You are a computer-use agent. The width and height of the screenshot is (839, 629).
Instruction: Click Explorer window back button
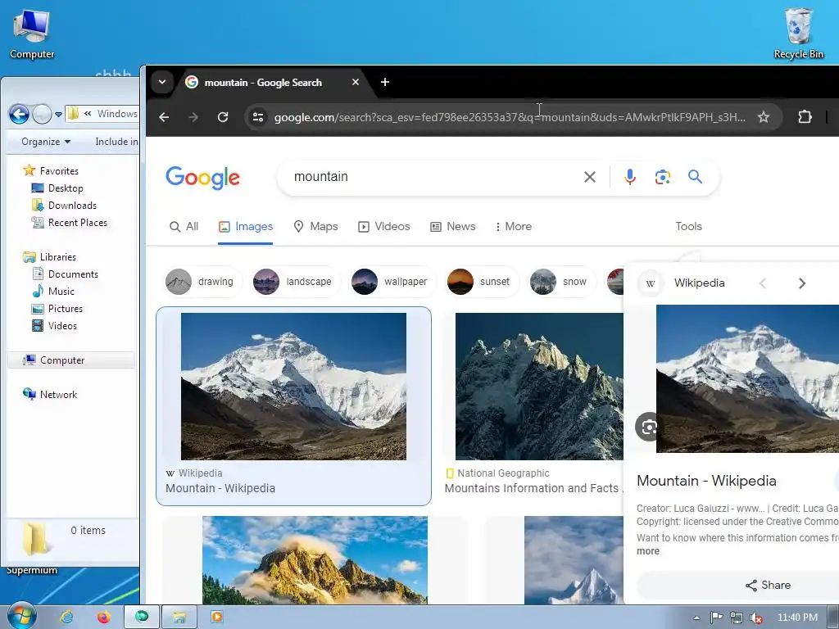pos(20,114)
